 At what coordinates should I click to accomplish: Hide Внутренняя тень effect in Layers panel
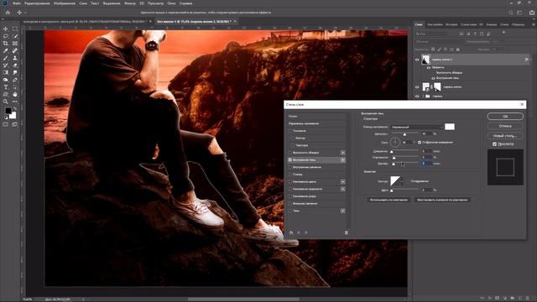tap(433, 78)
